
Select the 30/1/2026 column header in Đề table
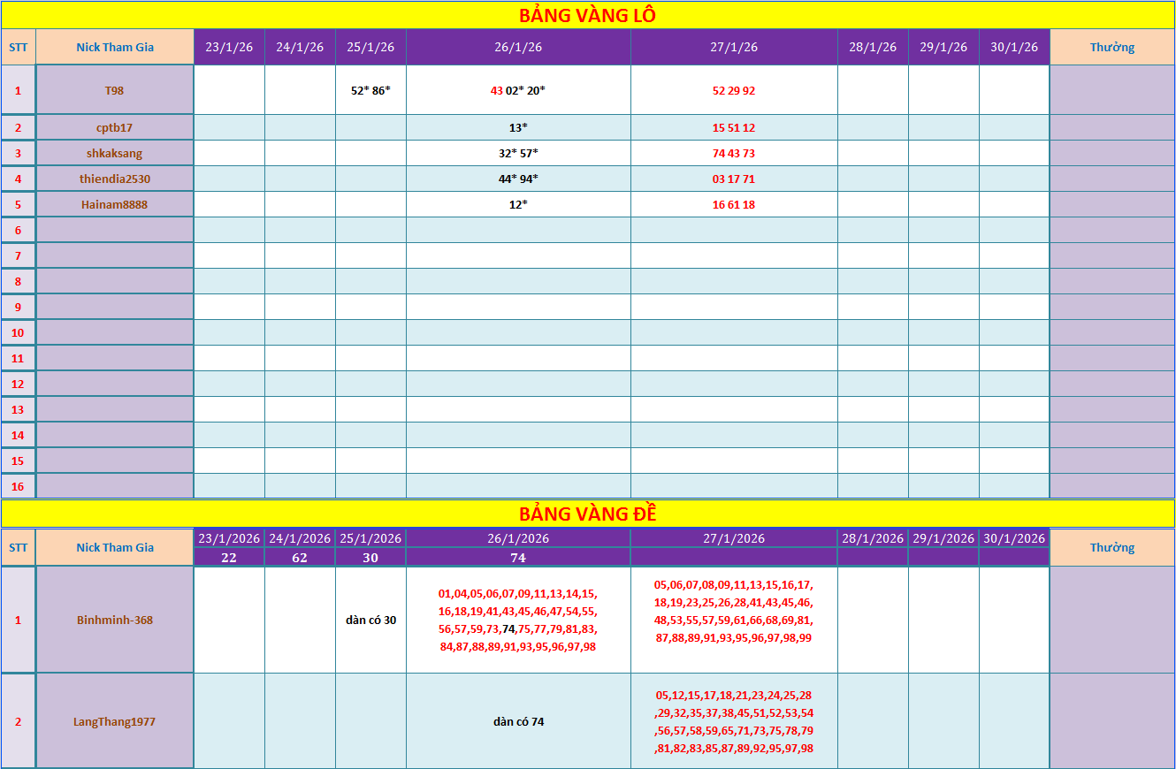pos(1014,538)
